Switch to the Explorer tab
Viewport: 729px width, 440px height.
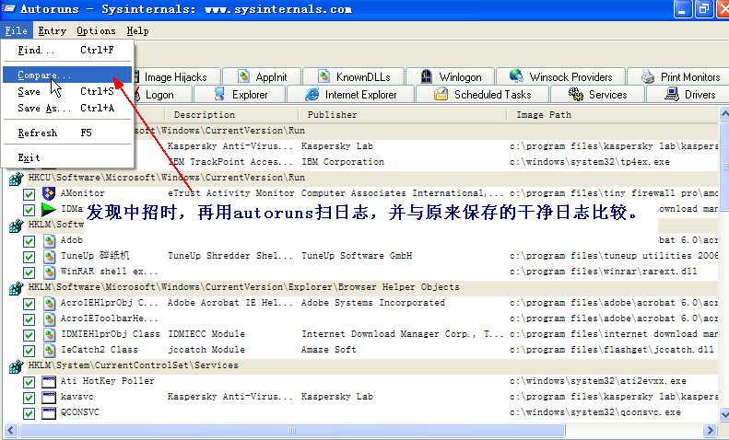tap(240, 95)
